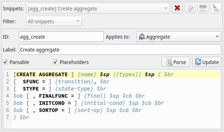Uncheck the Placeholders checkbox
The width and height of the screenshot is (224, 132).
(55, 62)
